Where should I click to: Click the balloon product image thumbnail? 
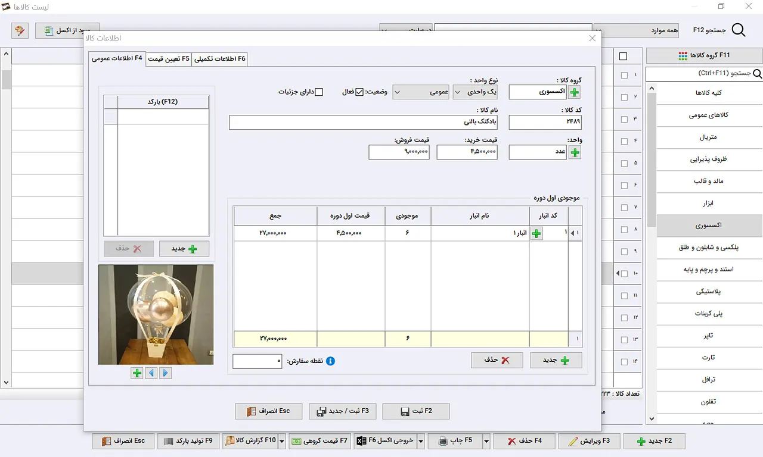(156, 314)
